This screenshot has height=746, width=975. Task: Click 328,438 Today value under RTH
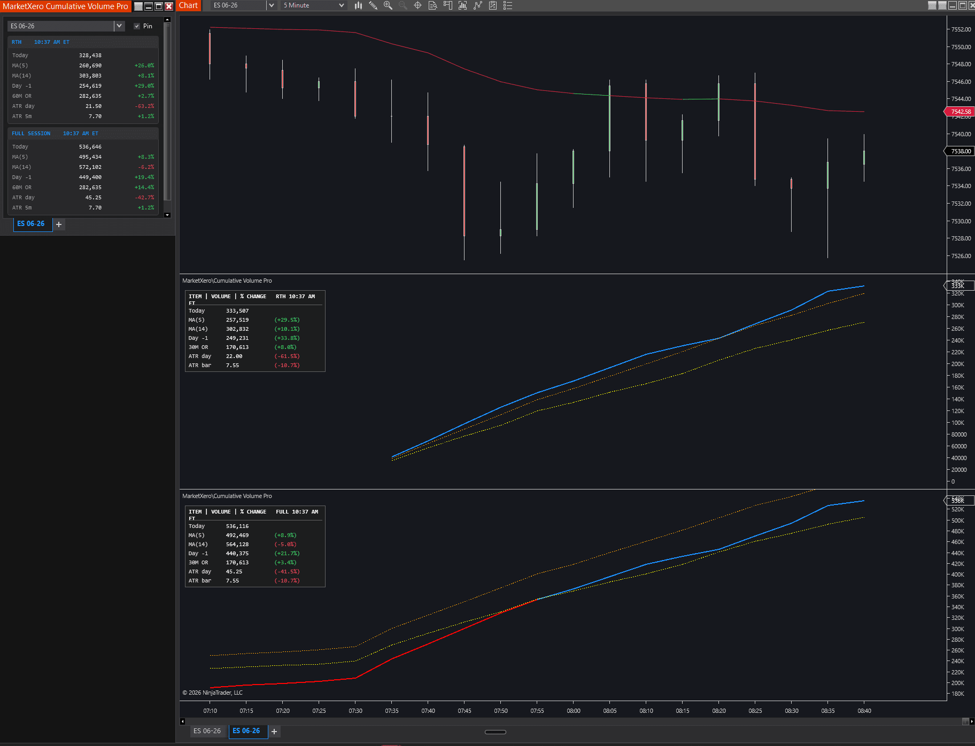click(x=90, y=56)
